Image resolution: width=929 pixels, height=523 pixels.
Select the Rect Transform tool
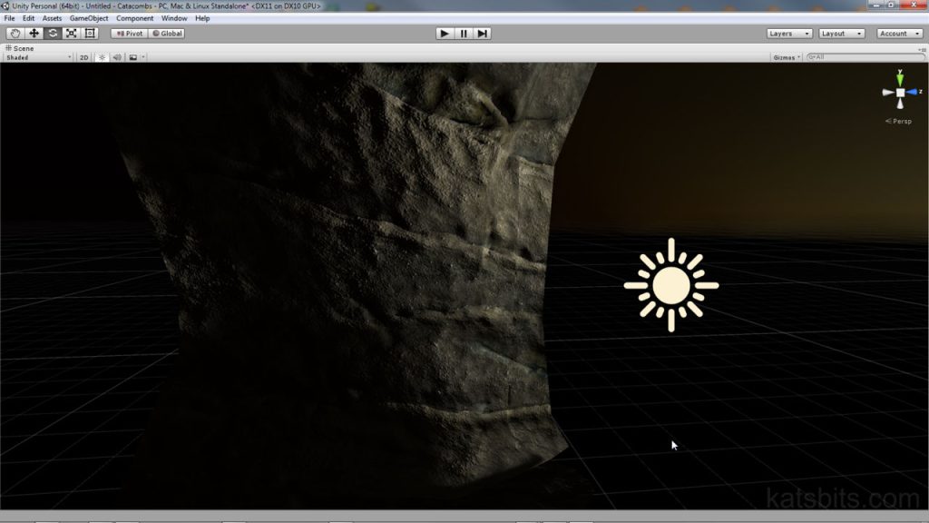click(91, 33)
